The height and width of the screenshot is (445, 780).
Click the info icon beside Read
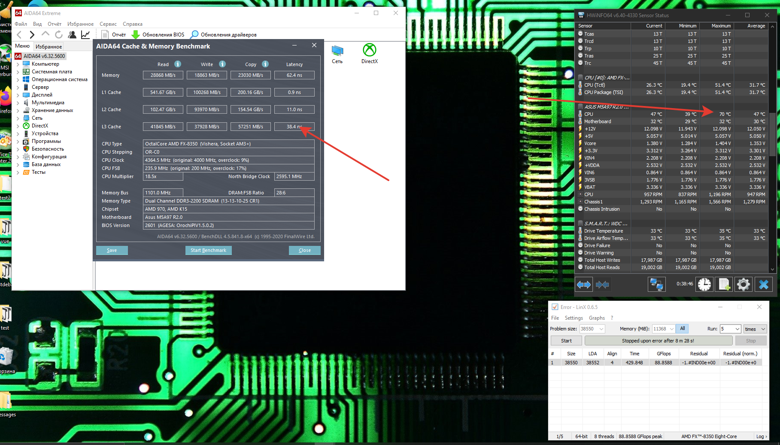(178, 64)
